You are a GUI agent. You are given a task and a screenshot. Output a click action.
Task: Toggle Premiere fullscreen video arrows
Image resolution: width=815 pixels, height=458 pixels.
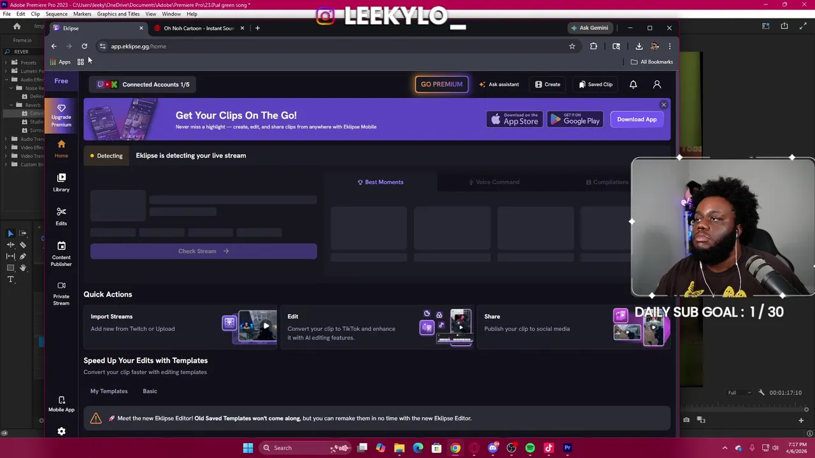[803, 26]
